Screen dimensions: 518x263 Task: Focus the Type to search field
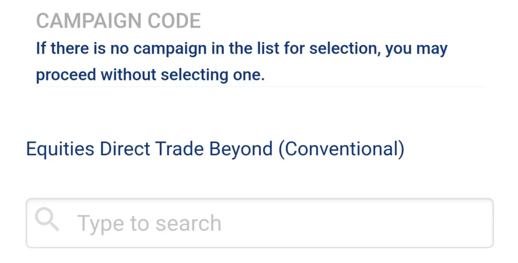(x=260, y=223)
